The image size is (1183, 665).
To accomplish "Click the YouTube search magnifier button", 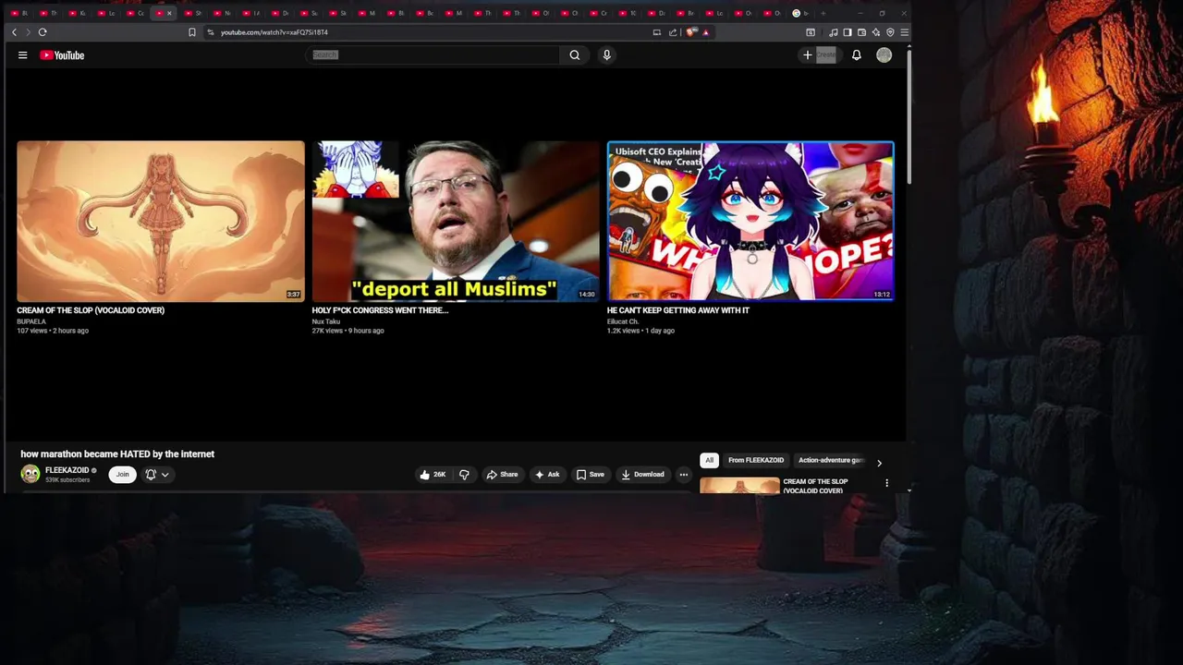I will (575, 55).
